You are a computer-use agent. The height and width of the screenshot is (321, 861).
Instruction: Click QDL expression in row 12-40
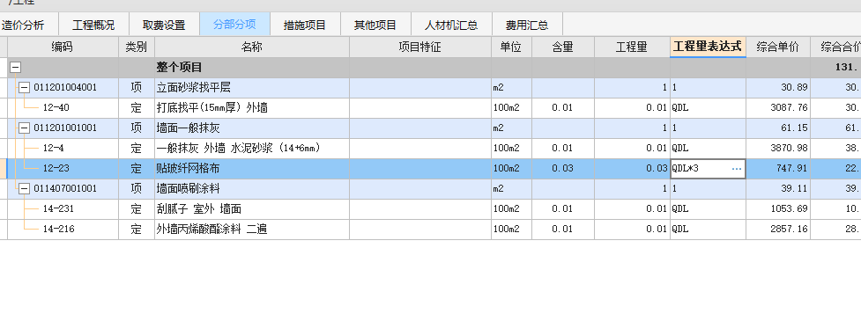coord(708,108)
